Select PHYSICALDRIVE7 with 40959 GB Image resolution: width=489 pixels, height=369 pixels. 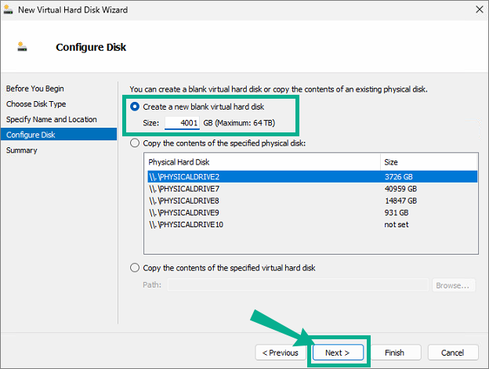(x=313, y=189)
